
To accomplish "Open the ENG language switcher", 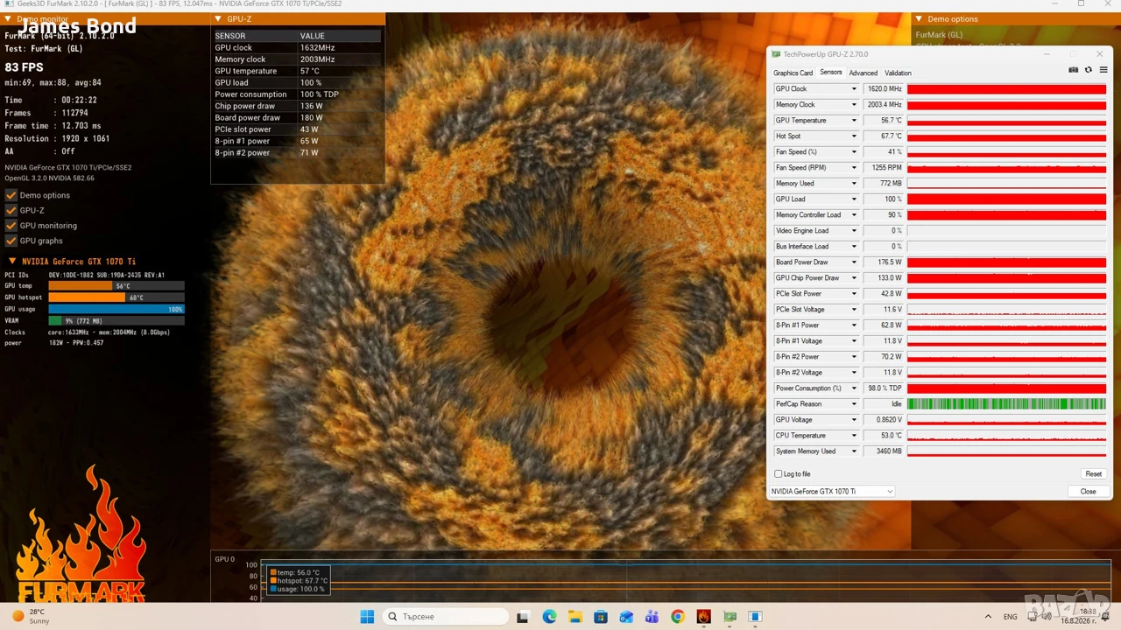I will (x=1011, y=617).
